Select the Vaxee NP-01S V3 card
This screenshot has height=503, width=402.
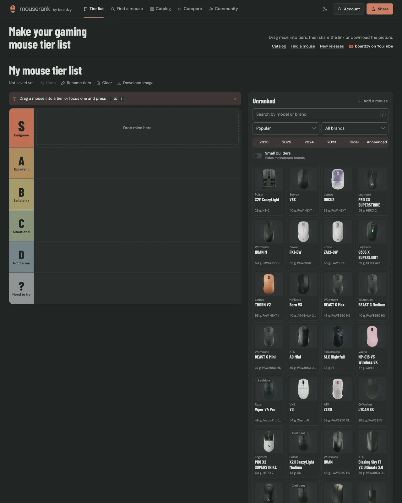[372, 347]
